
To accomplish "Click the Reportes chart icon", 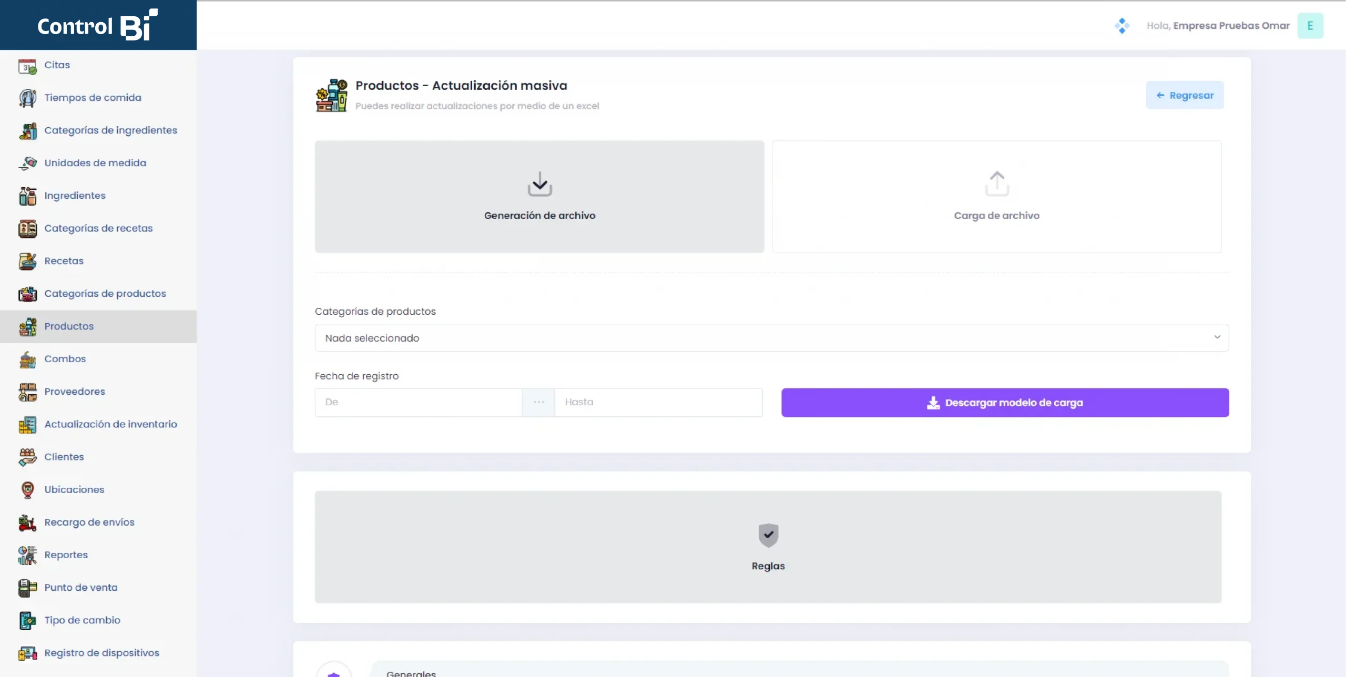I will (x=27, y=555).
